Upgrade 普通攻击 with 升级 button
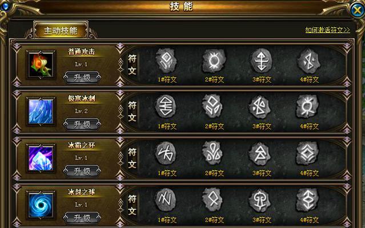Image resolution: width=365 pixels, height=228 pixels. click(82, 78)
